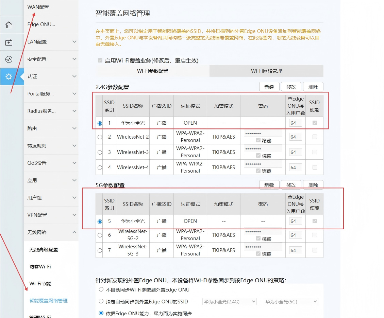Click user count field for SSID 5

(295, 221)
